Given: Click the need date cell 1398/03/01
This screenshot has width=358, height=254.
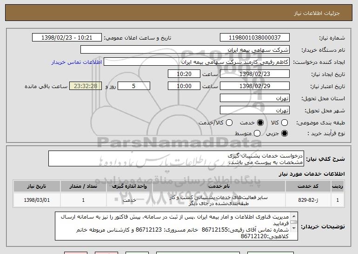Looking at the screenshot, I should point(37,200).
